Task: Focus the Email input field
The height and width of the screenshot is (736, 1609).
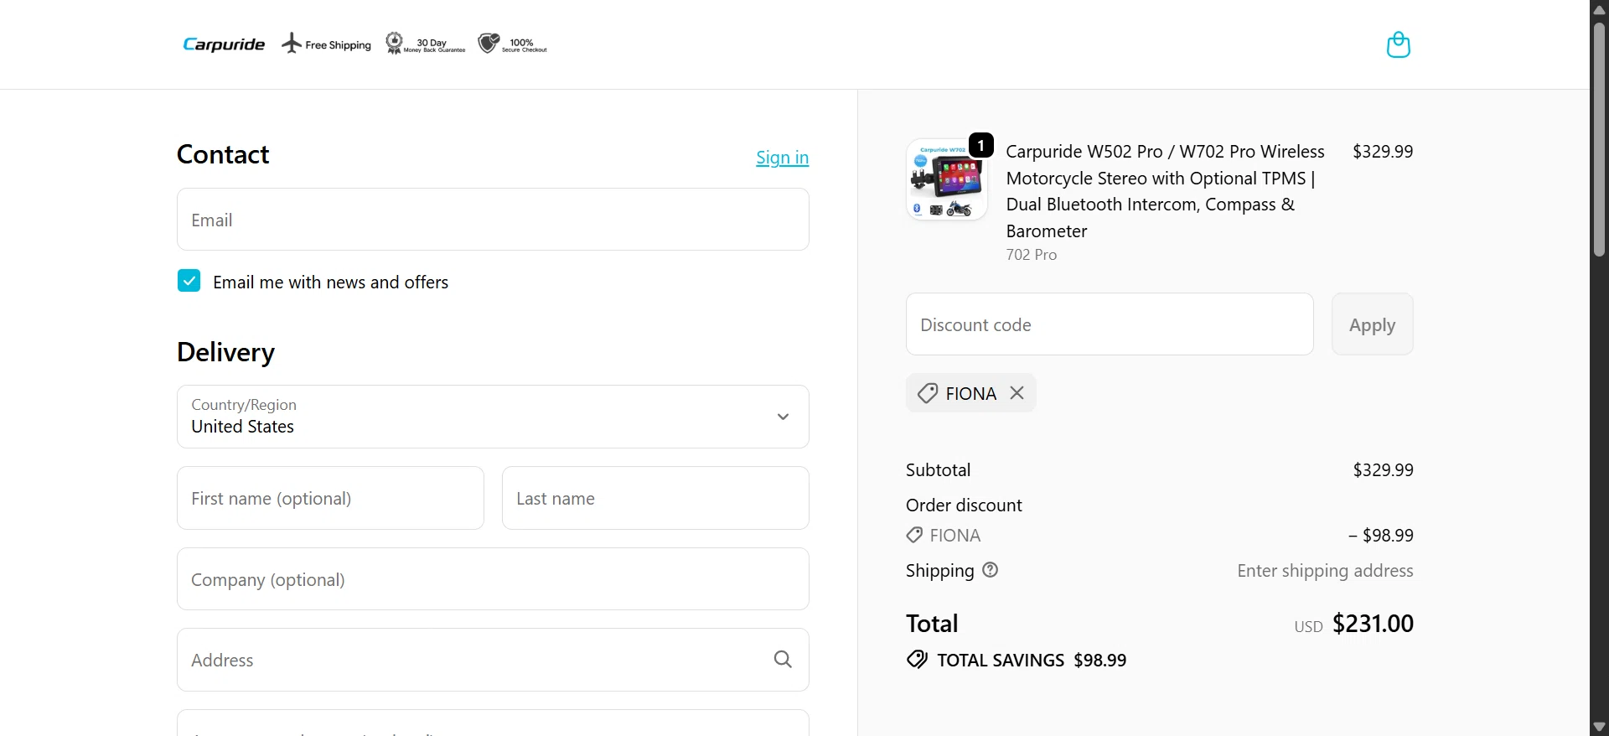Action: (x=493, y=220)
